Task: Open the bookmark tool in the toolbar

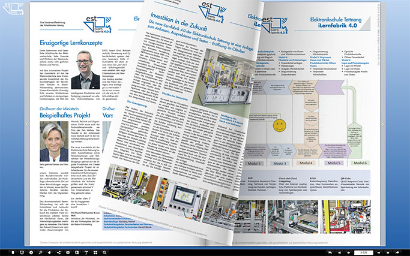Action: click(13, 252)
